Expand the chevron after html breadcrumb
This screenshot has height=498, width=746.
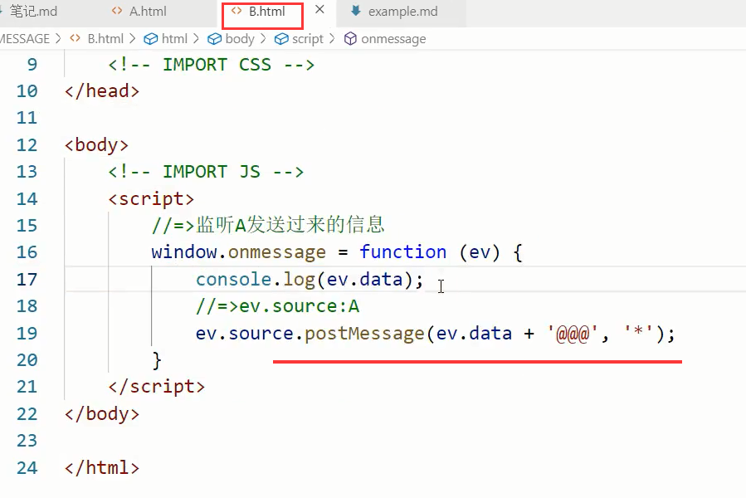(196, 38)
